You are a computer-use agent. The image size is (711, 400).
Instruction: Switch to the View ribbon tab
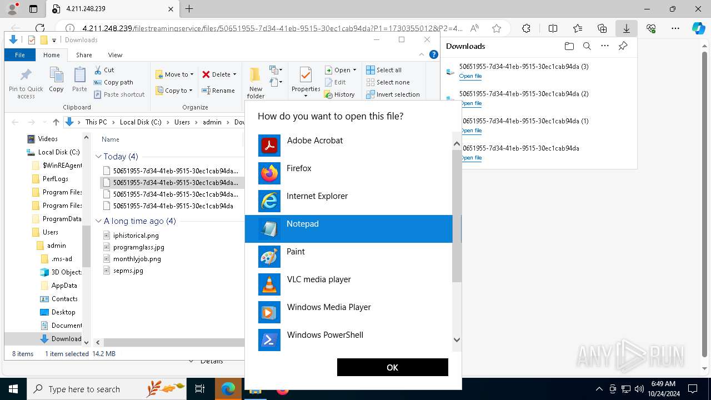115,55
